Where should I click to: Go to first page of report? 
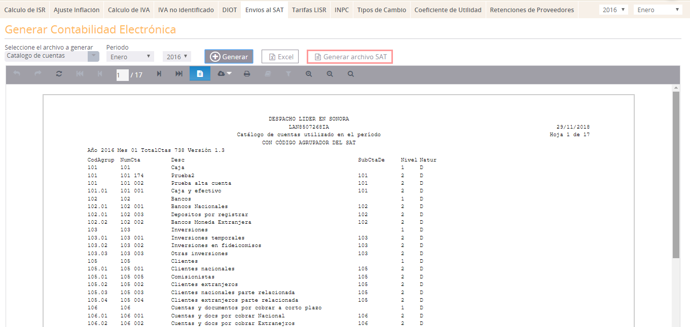pos(80,74)
